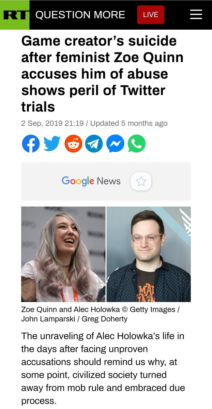Open the Alec Holowka photo
The image size is (212, 409).
point(149,254)
